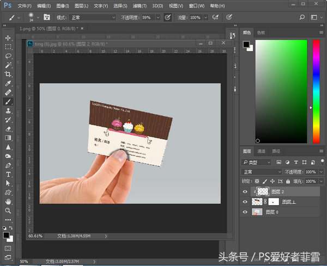
Task: Select the Move tool
Action: pyautogui.click(x=8, y=38)
